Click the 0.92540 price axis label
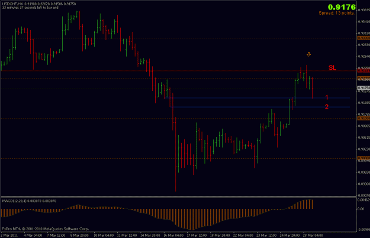Image resolution: width=370 pixels, height=238 pixels. click(364, 56)
